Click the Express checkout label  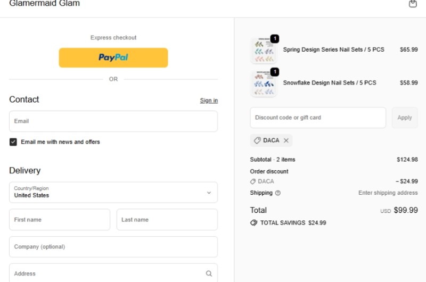[x=113, y=38]
